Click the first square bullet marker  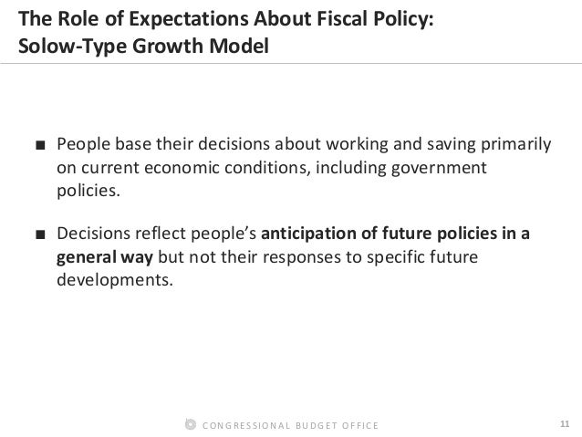click(x=41, y=149)
